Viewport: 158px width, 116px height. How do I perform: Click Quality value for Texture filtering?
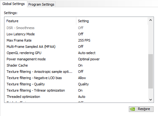click(83, 84)
